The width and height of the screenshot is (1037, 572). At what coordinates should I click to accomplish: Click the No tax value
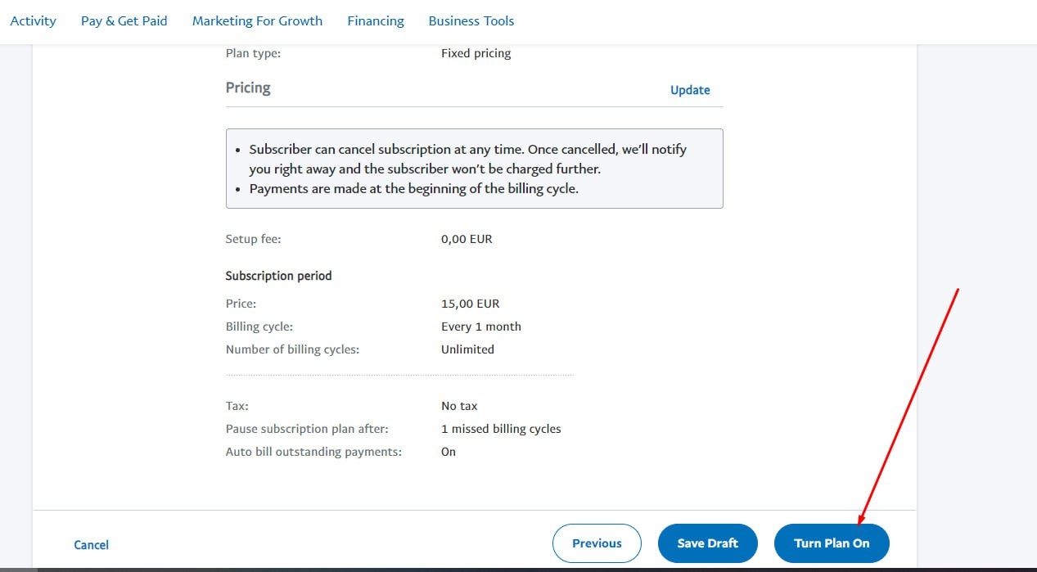458,406
